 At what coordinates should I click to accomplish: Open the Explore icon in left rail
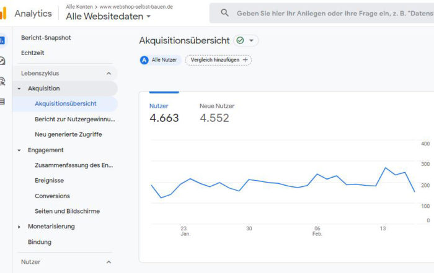[2, 61]
